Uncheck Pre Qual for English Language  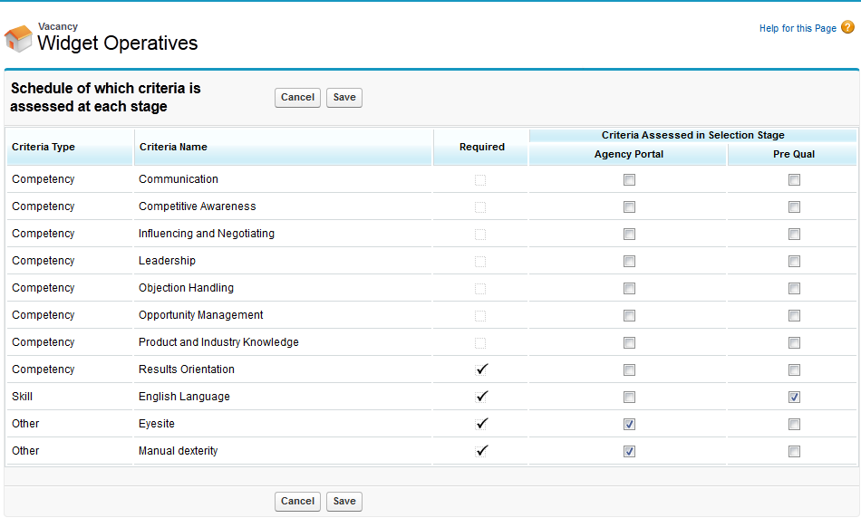click(794, 397)
